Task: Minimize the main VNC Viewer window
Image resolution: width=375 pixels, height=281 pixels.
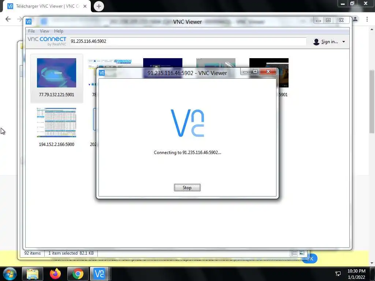Action: [x=319, y=20]
